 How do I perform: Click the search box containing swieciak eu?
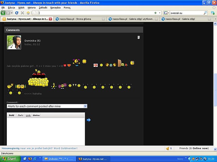pyautogui.click(x=186, y=13)
